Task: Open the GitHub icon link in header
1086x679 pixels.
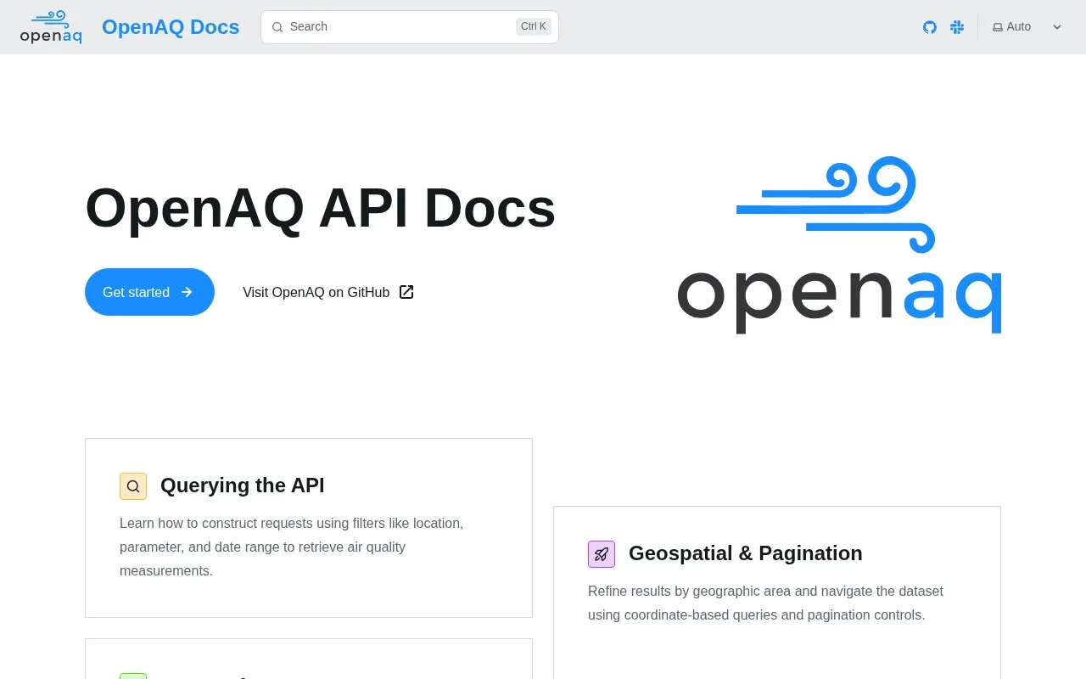Action: [930, 27]
